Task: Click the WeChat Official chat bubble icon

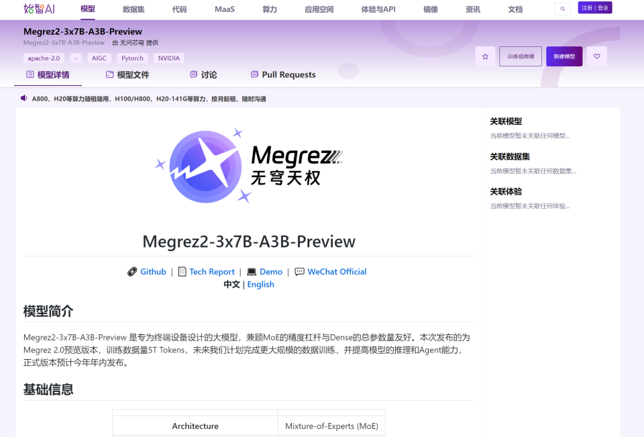Action: tap(299, 272)
